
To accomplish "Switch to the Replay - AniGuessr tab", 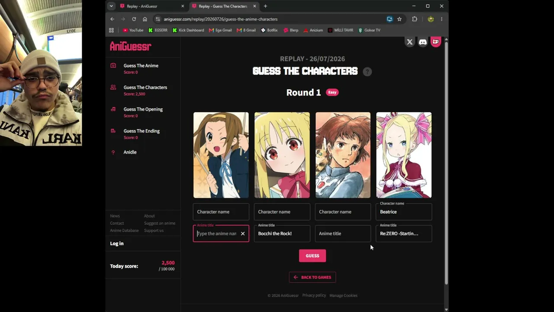I will tap(152, 6).
